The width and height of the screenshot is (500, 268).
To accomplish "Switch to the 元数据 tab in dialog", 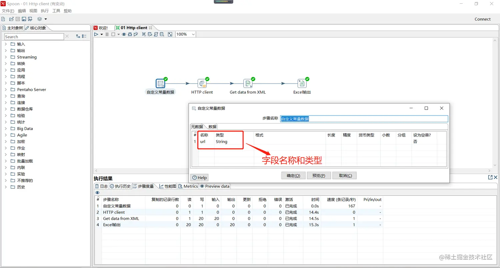I will (197, 127).
